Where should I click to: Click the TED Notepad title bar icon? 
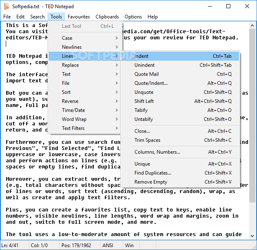[7, 7]
